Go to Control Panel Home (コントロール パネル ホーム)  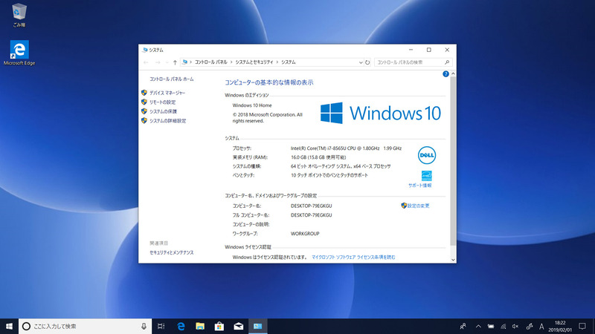[172, 79]
